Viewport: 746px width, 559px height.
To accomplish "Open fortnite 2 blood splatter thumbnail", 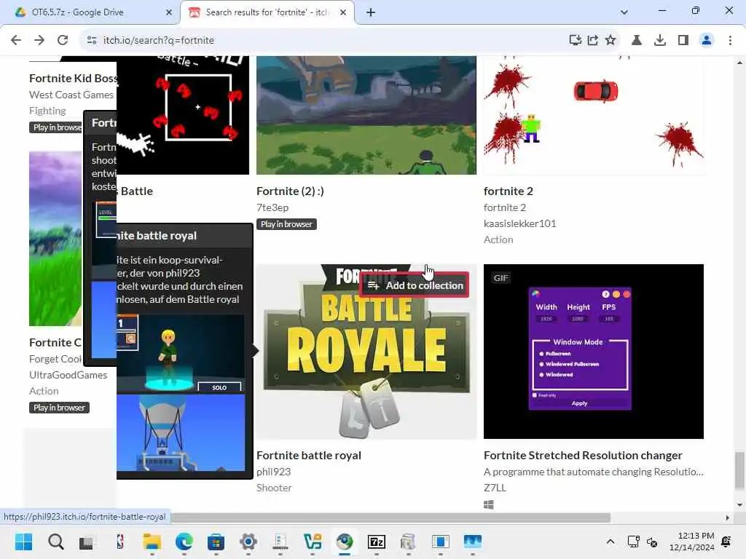I will coord(593,115).
